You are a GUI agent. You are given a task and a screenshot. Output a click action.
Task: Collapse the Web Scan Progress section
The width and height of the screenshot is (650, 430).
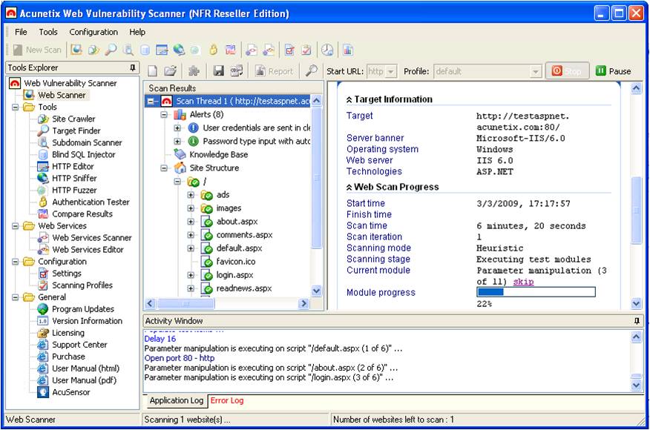[x=349, y=188]
